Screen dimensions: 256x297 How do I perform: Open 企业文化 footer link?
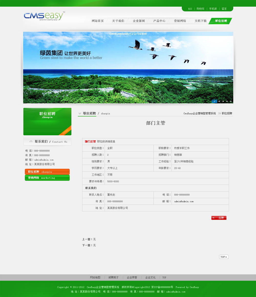[x=150, y=278]
